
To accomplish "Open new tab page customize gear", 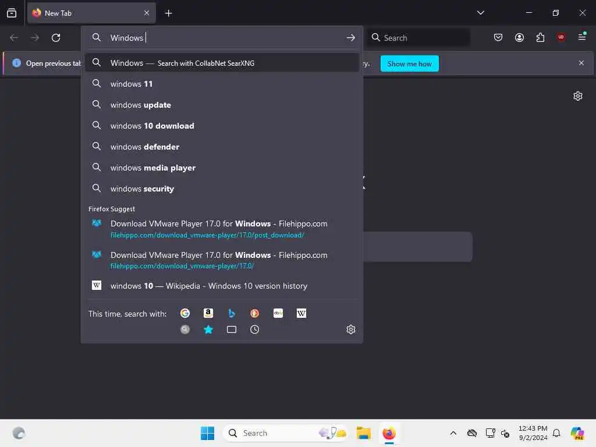I will (578, 96).
